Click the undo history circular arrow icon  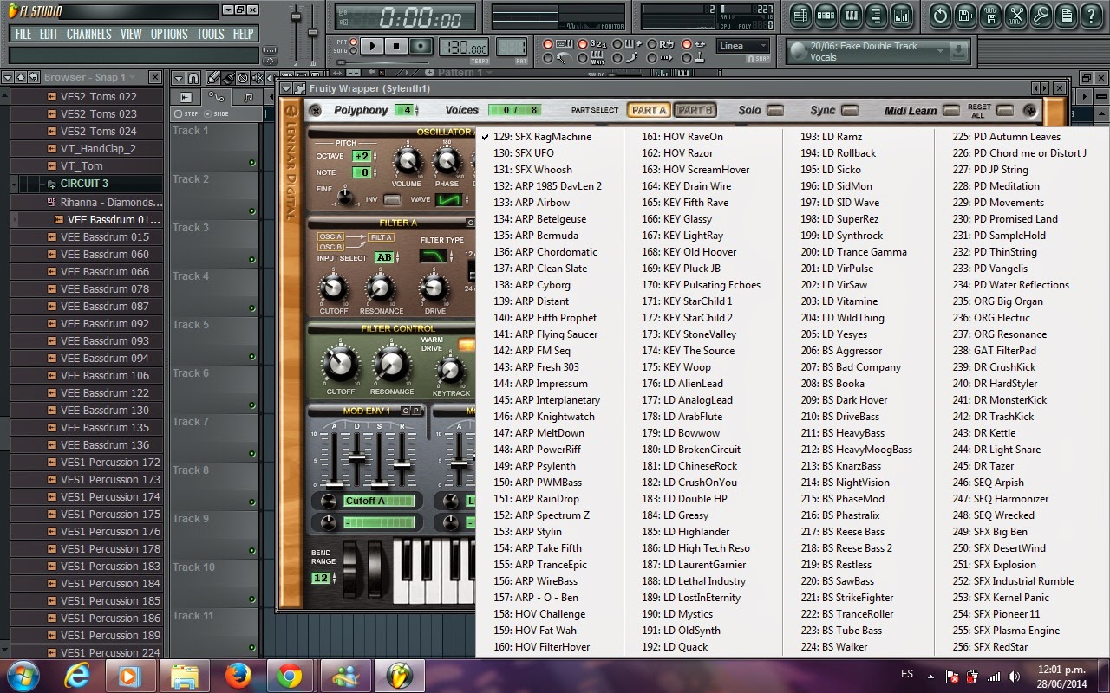click(941, 16)
